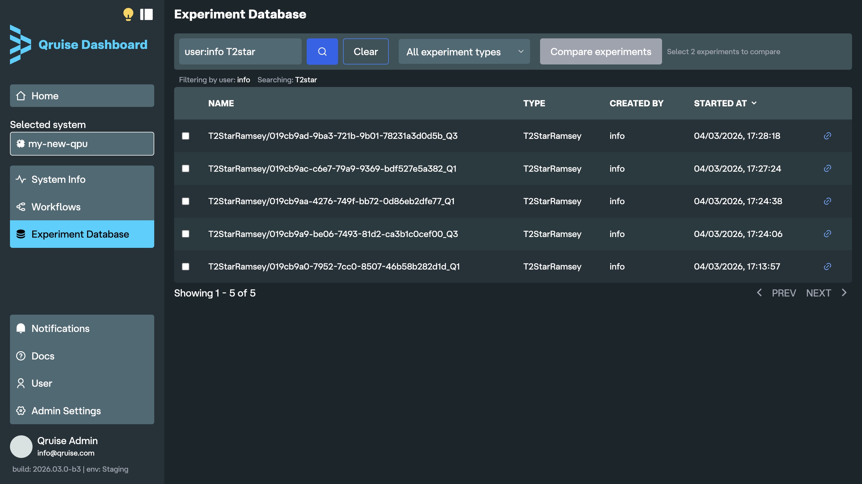Copy link icon for 17:28:18 experiment

pos(827,136)
